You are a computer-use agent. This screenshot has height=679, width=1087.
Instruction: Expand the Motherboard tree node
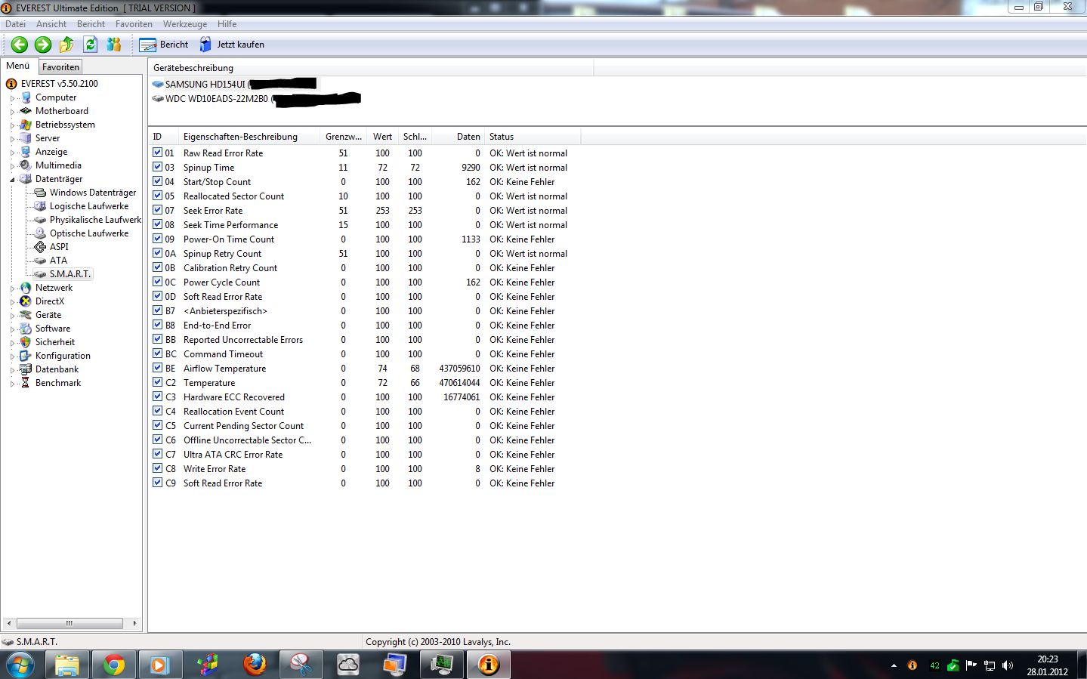[12, 112]
